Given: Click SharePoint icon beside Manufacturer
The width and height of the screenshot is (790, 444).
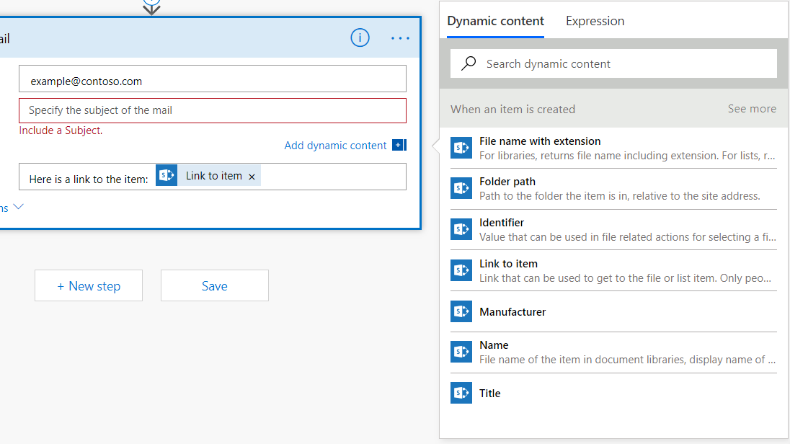Looking at the screenshot, I should click(461, 311).
